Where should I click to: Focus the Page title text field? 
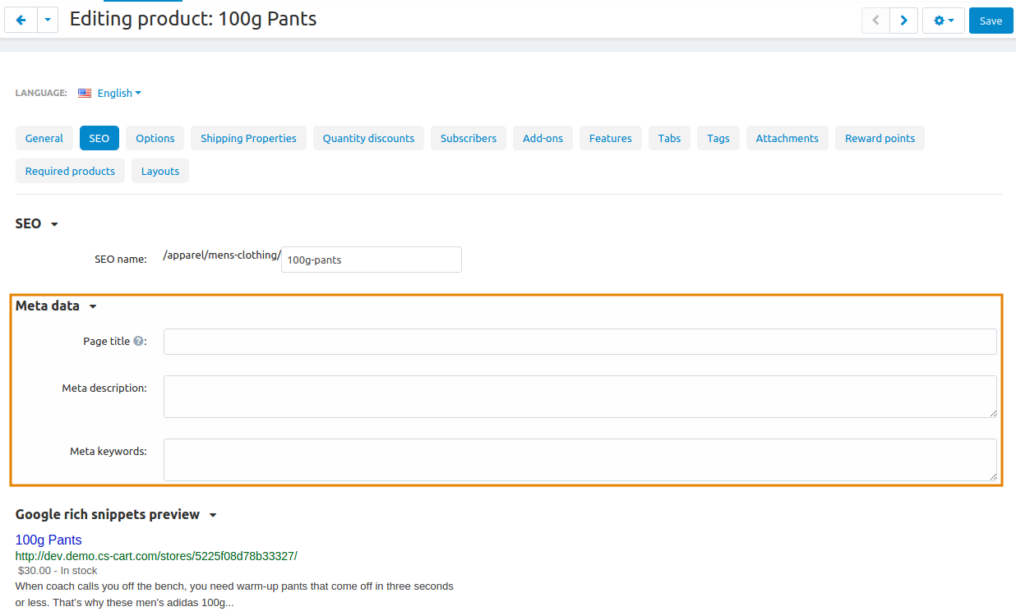coord(580,342)
